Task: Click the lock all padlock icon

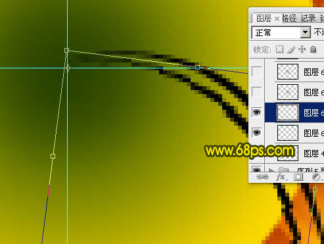Action: 313,49
